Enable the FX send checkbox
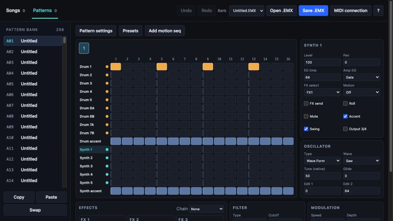 point(306,103)
